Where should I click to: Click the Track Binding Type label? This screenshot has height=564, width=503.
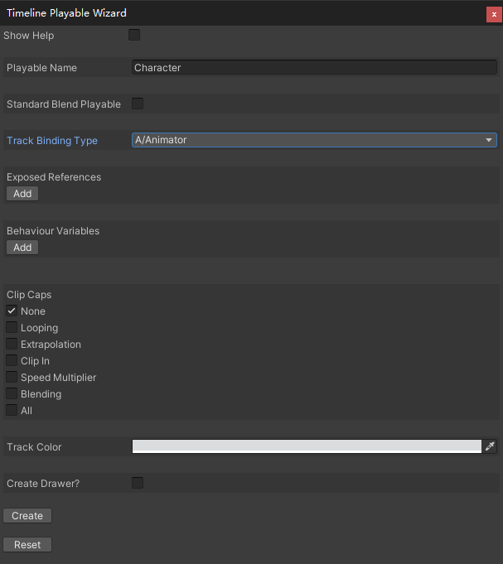52,141
